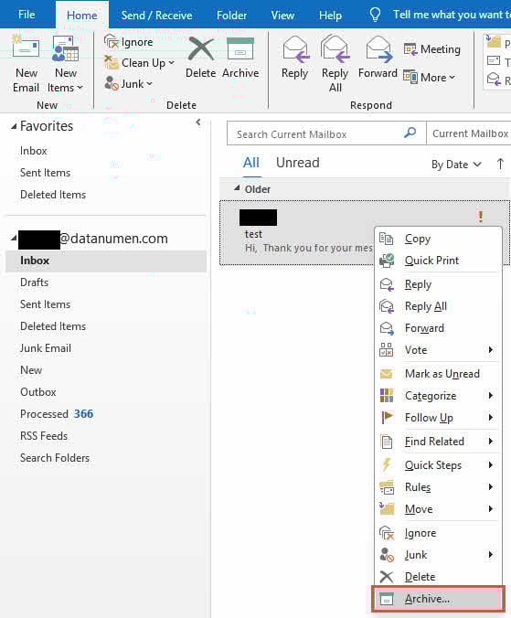Open Inbox under Favorites
The height and width of the screenshot is (618, 511).
(x=34, y=151)
